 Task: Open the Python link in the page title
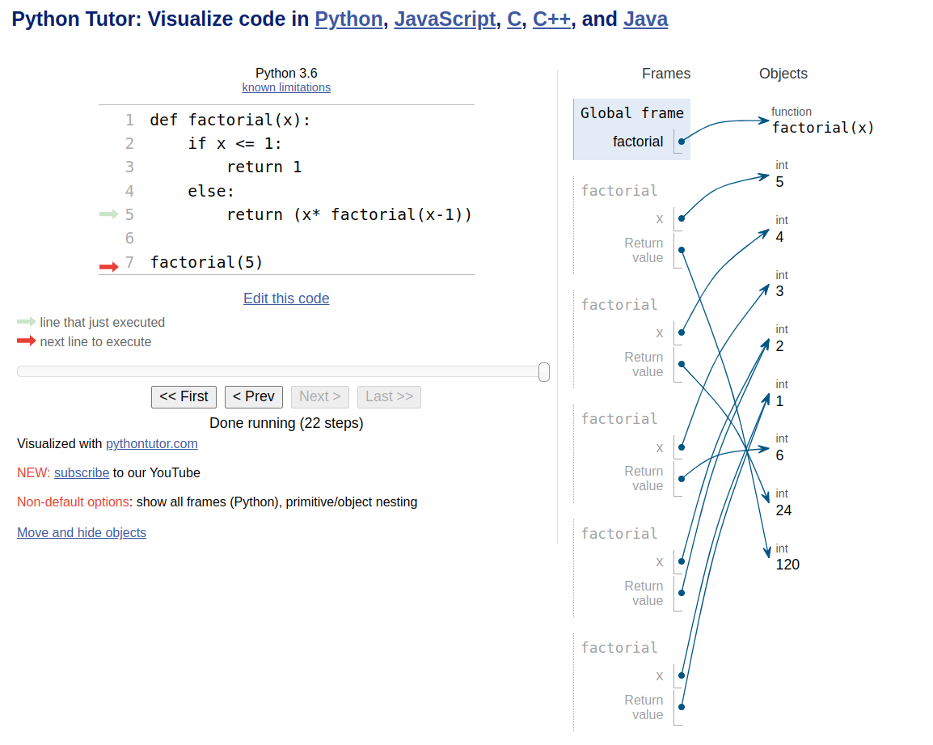click(348, 19)
